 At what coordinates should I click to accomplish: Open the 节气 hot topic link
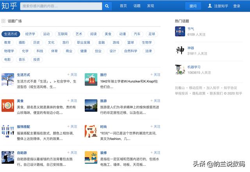click(x=191, y=29)
